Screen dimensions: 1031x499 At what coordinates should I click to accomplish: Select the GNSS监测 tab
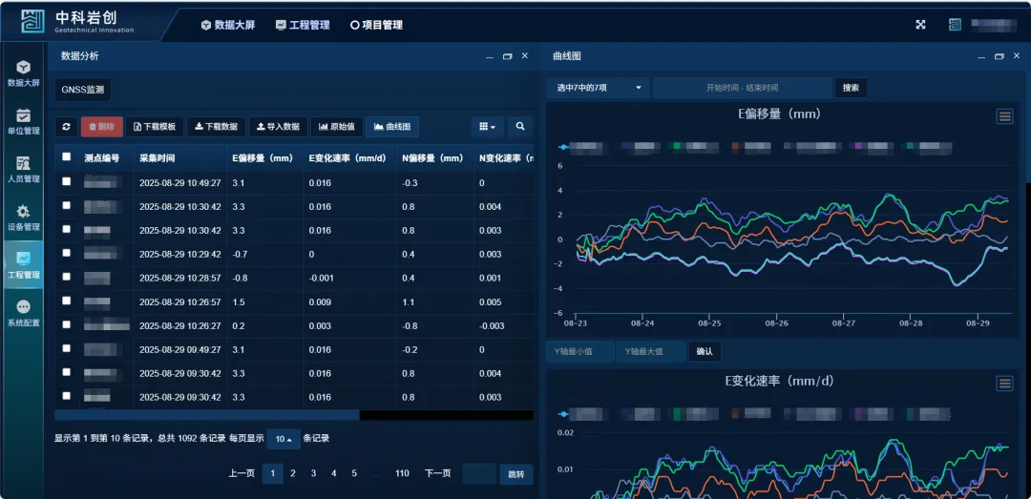point(83,90)
